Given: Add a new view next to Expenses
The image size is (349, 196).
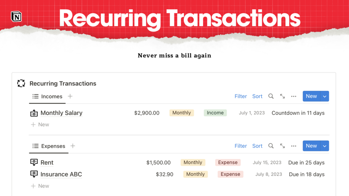Looking at the screenshot, I should coord(73,146).
